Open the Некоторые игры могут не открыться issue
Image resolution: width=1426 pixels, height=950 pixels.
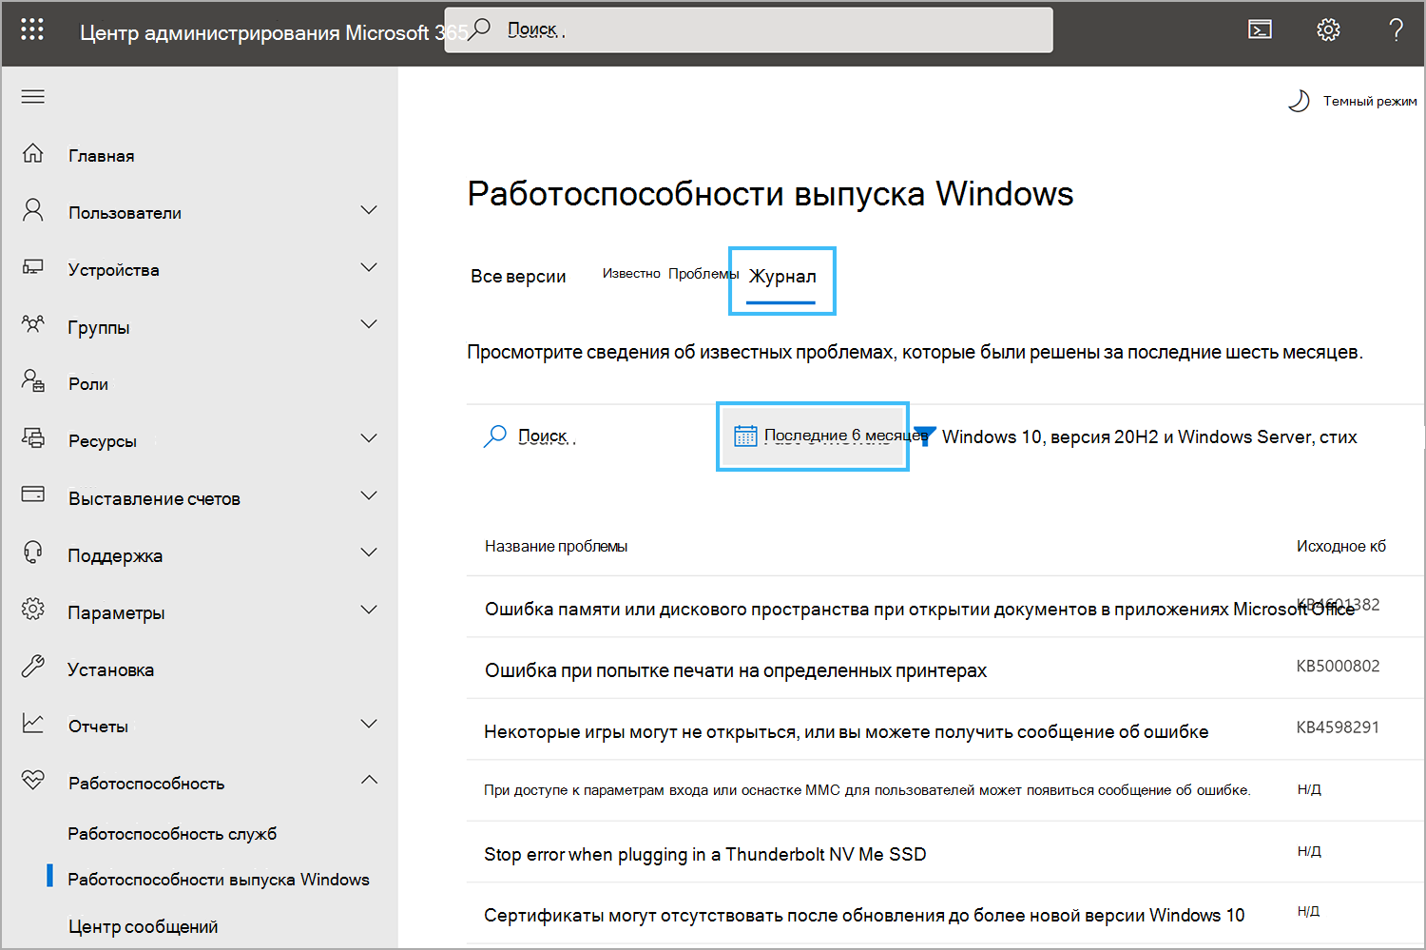tap(846, 731)
